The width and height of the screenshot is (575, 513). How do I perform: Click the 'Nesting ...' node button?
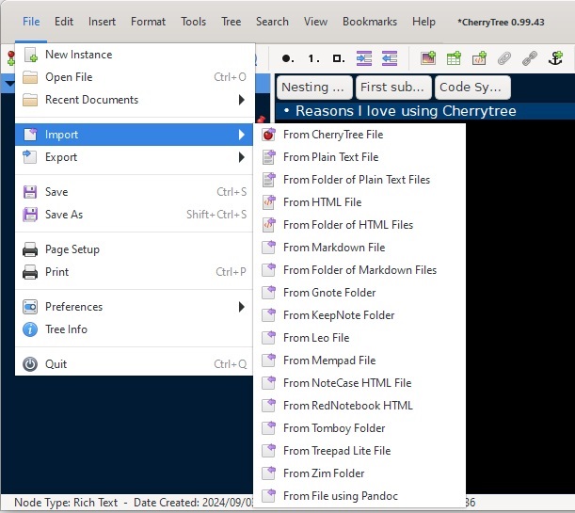(x=314, y=88)
